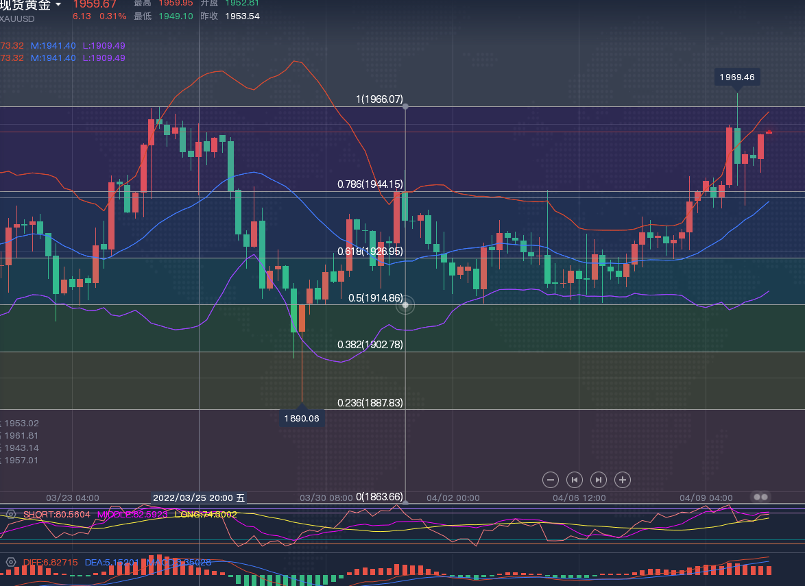Click the zoom out minus button
This screenshot has width=805, height=586.
pyautogui.click(x=550, y=480)
